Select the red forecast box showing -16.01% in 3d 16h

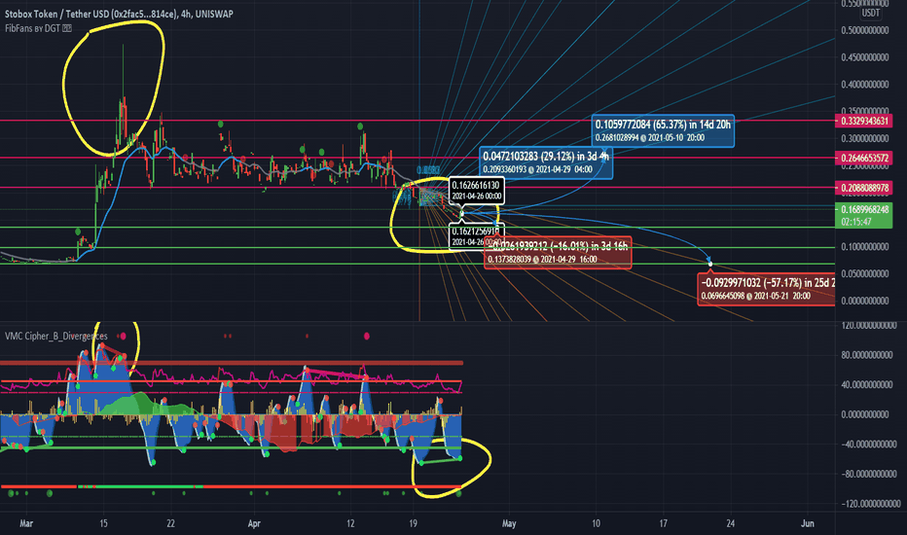558,253
